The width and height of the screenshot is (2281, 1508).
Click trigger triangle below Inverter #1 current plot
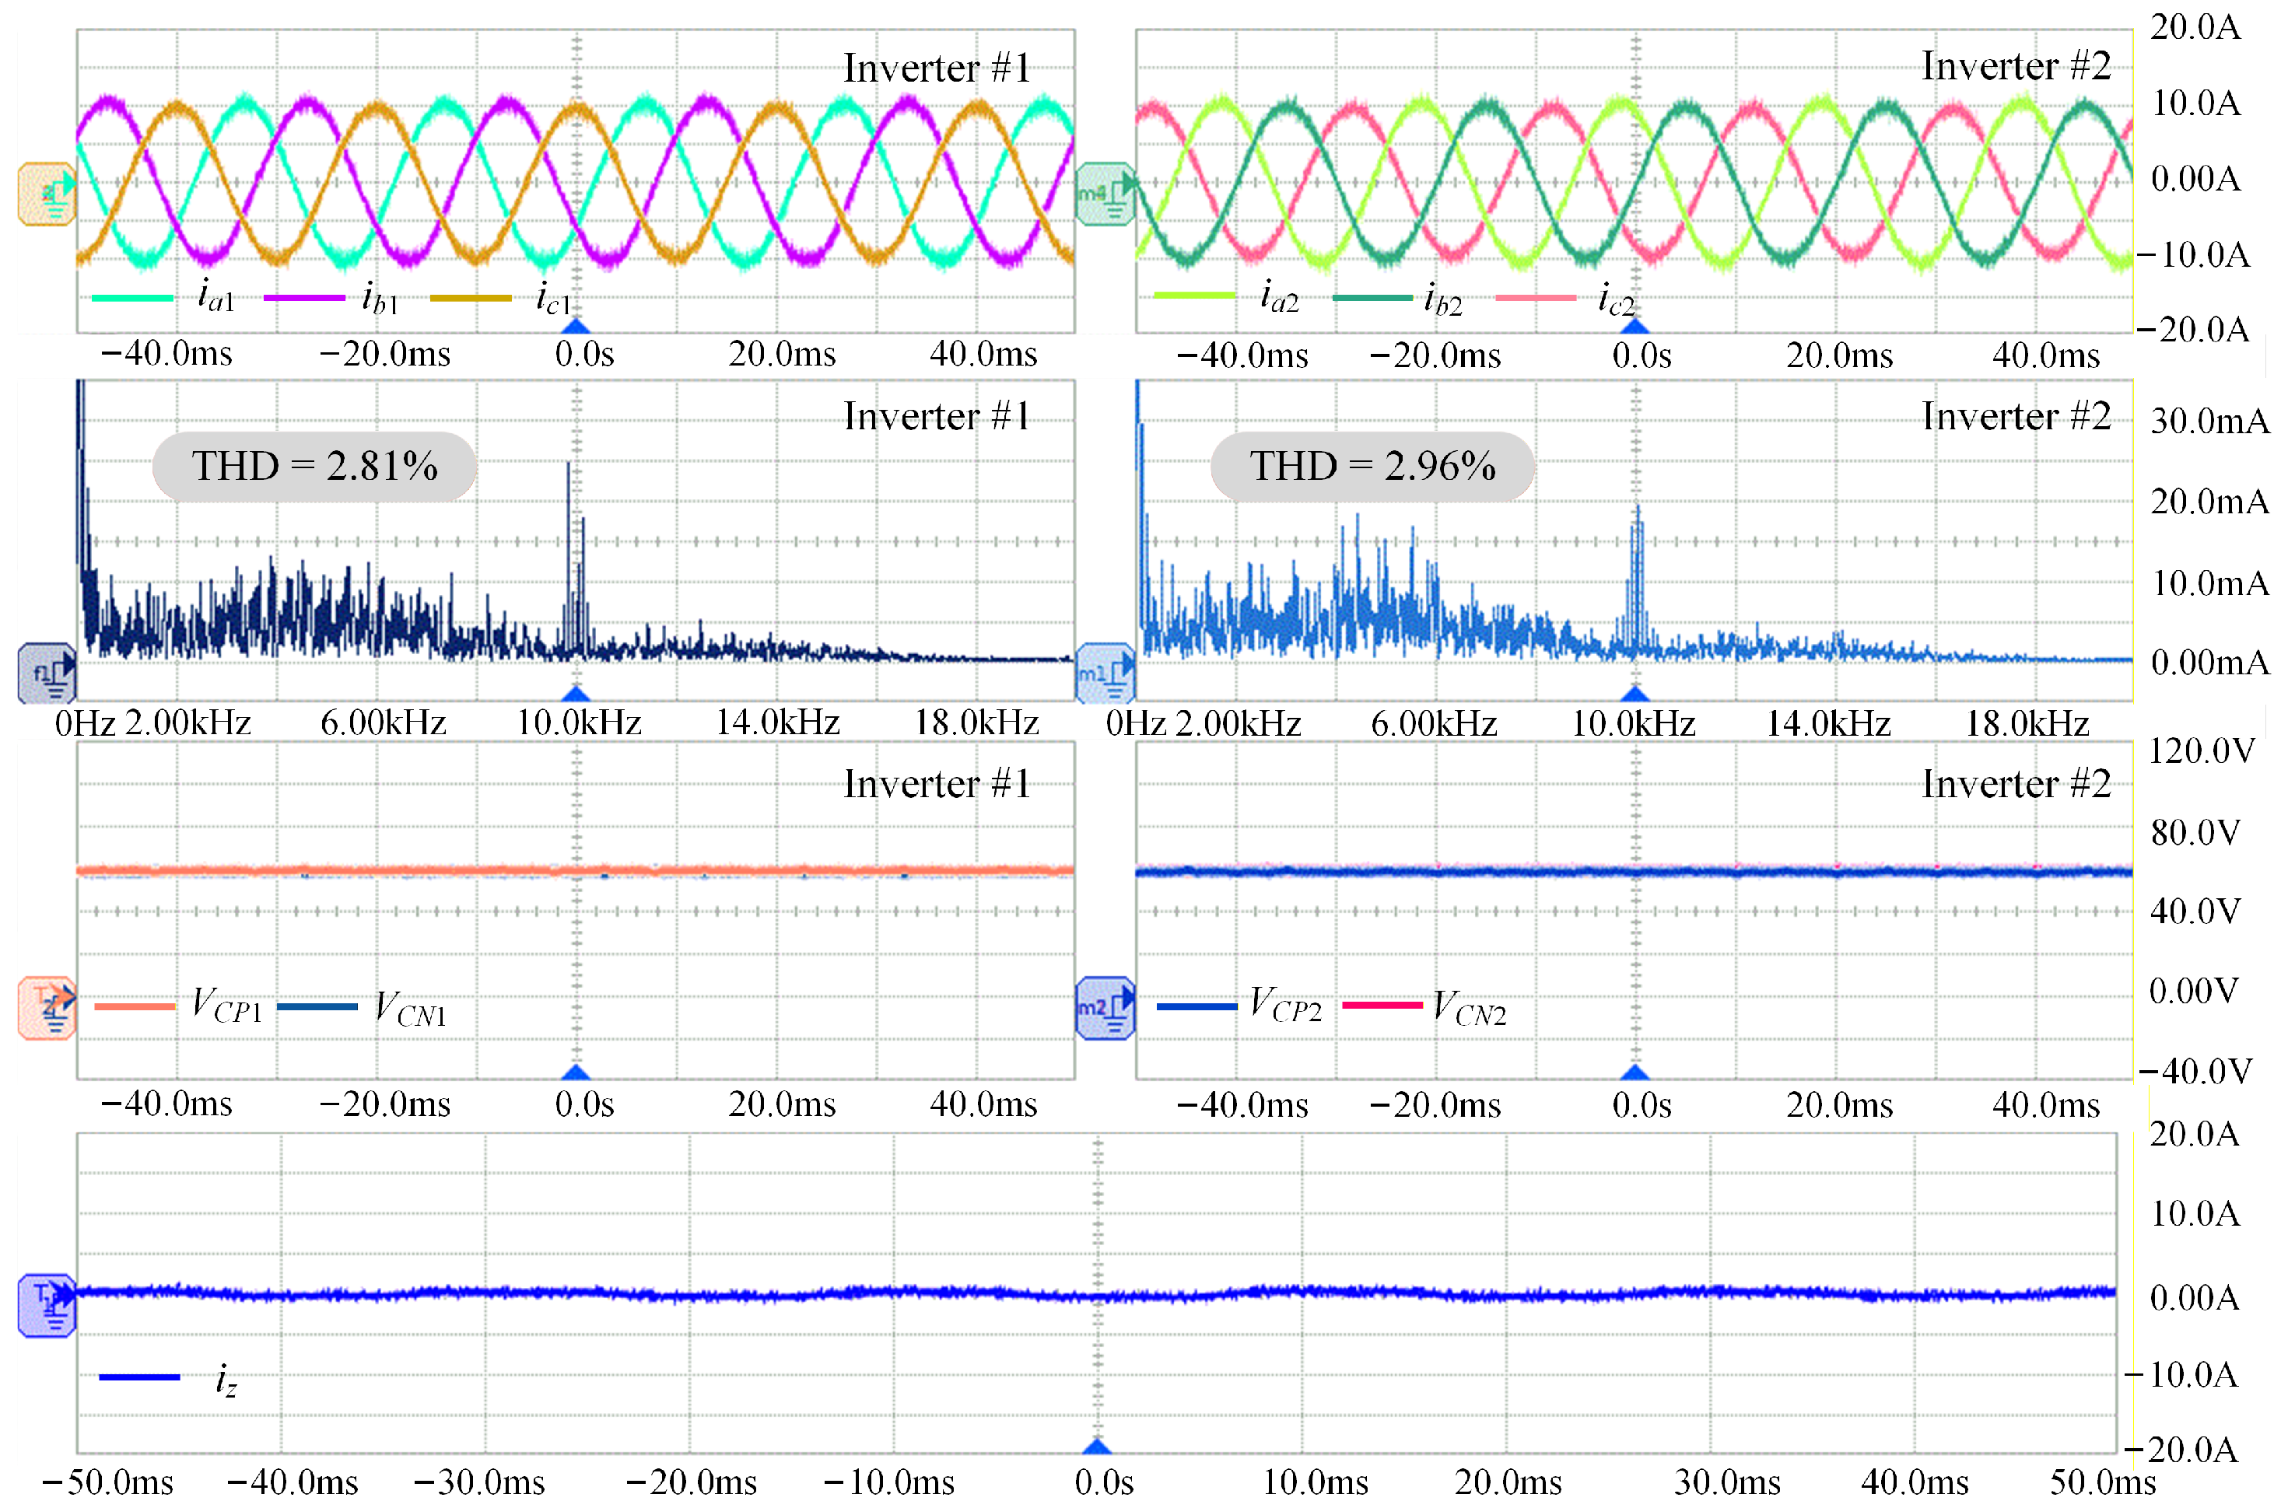coord(576,327)
